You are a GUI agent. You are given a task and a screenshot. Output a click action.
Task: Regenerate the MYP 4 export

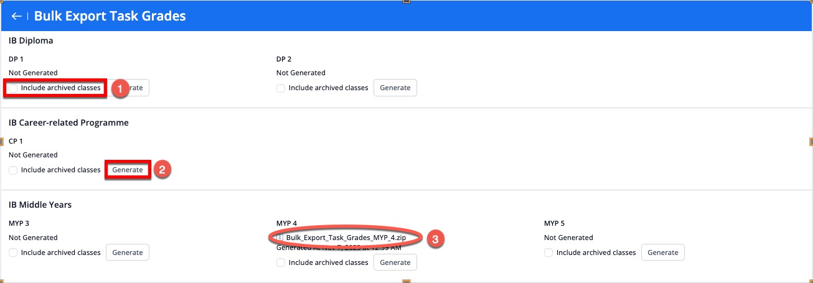point(395,262)
